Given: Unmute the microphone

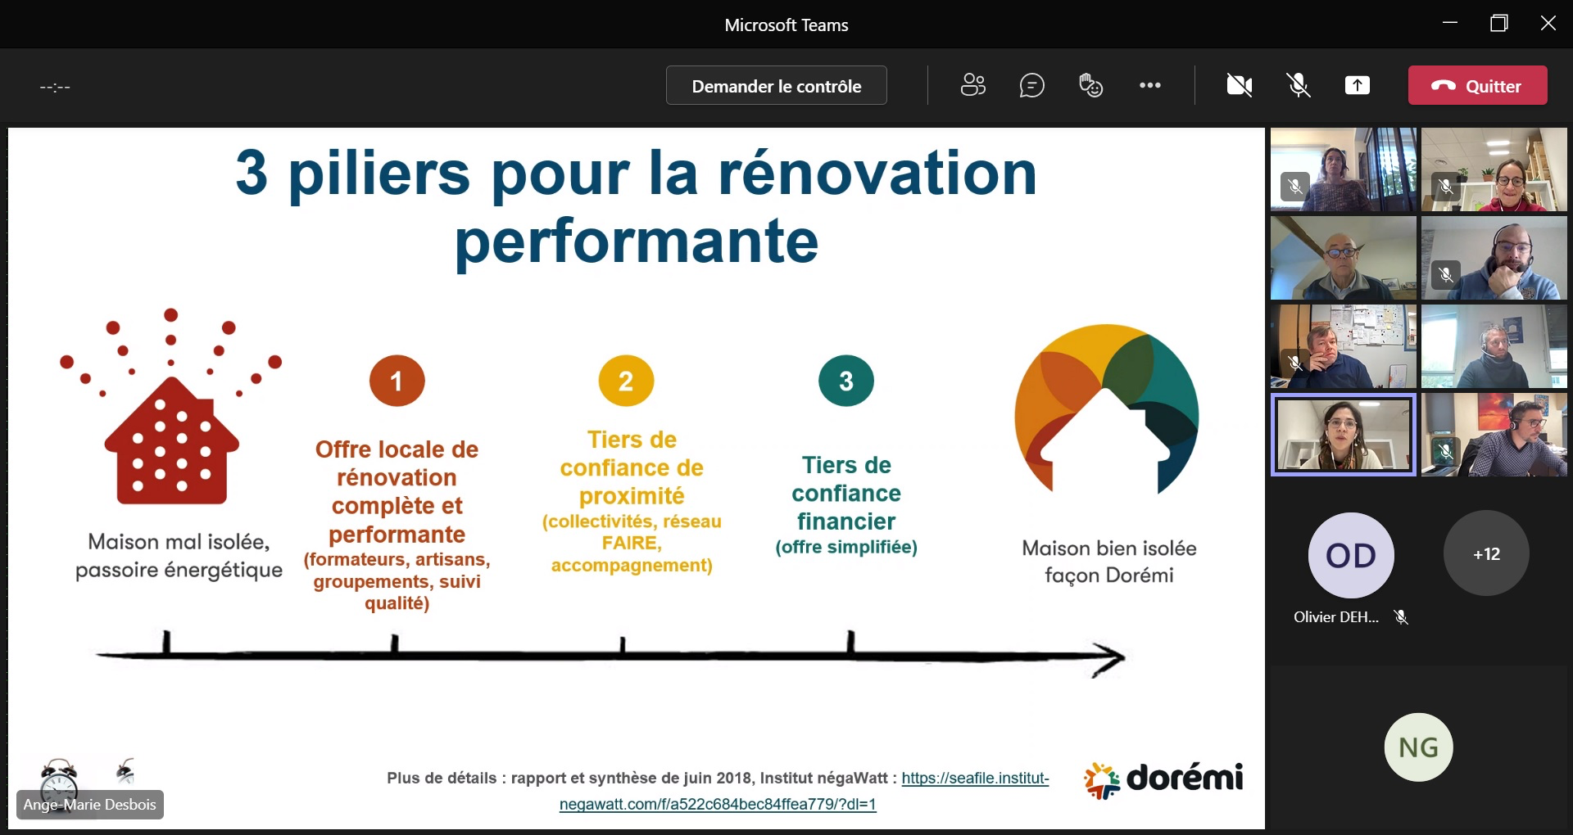Looking at the screenshot, I should point(1299,85).
